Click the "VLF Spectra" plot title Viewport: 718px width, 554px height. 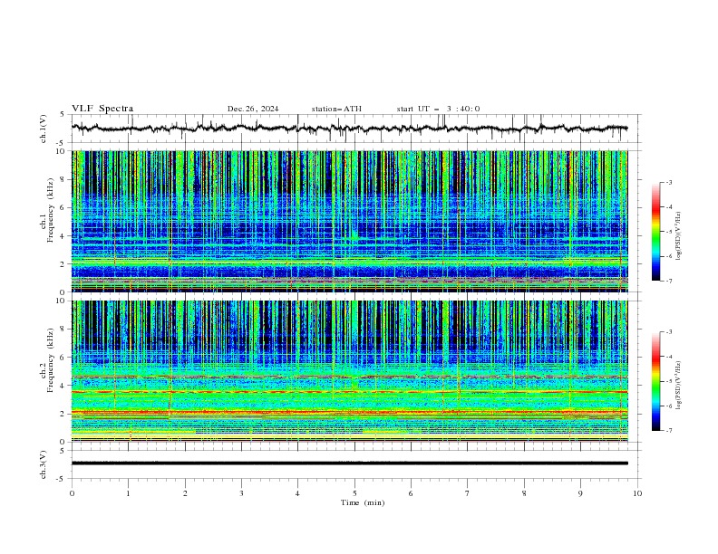coord(102,109)
